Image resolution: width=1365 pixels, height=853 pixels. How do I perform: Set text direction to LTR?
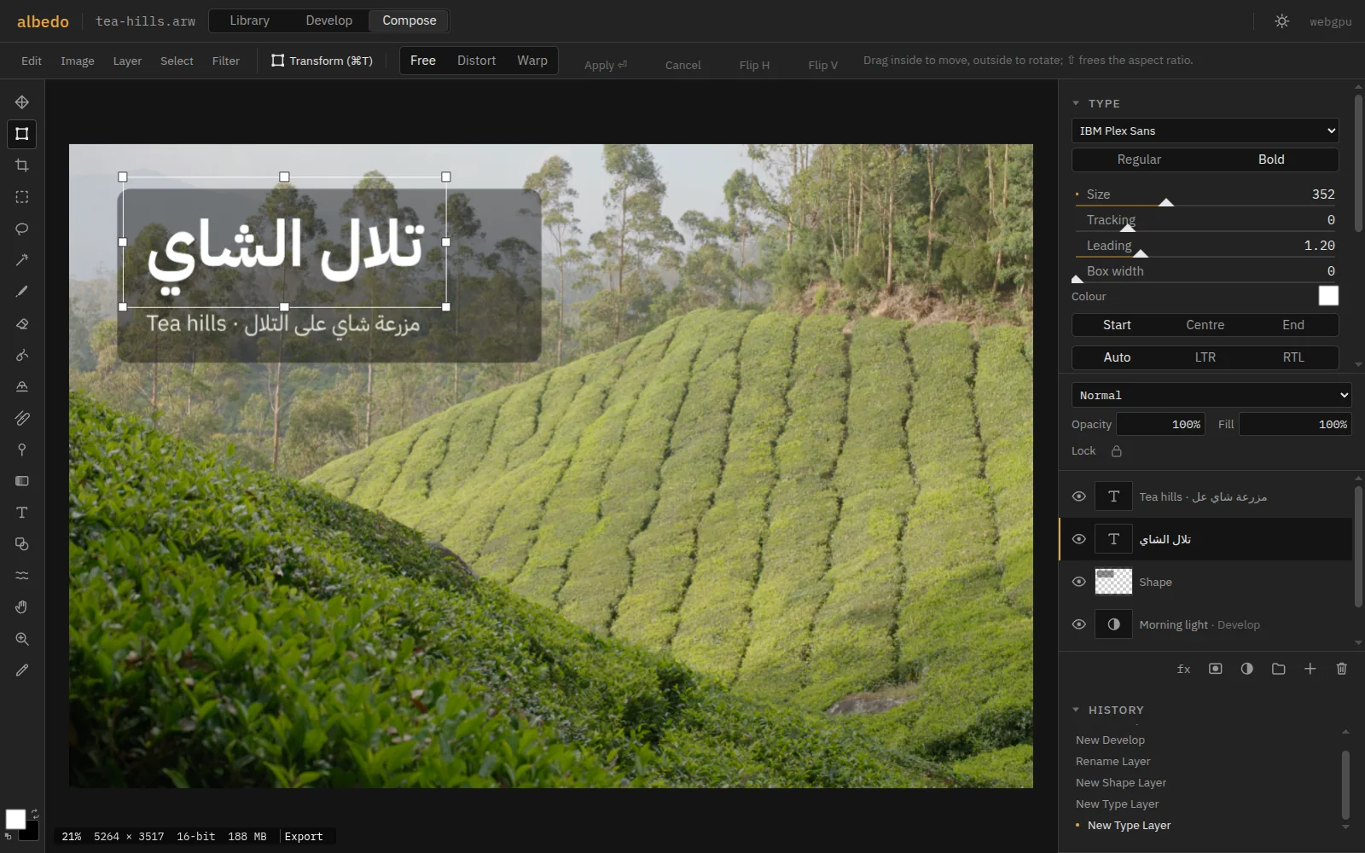[1205, 357]
